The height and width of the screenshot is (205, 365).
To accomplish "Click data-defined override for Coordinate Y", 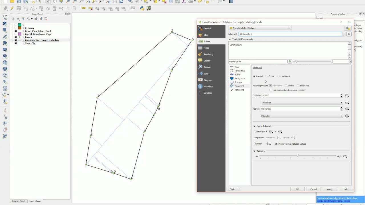I will click(280, 132).
